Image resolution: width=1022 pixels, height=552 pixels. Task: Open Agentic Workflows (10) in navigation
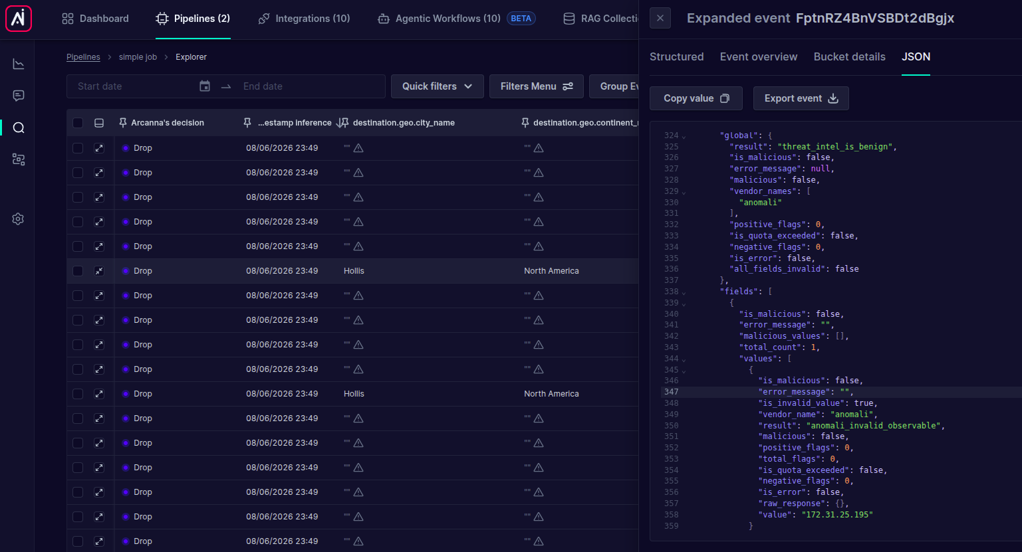[456, 19]
